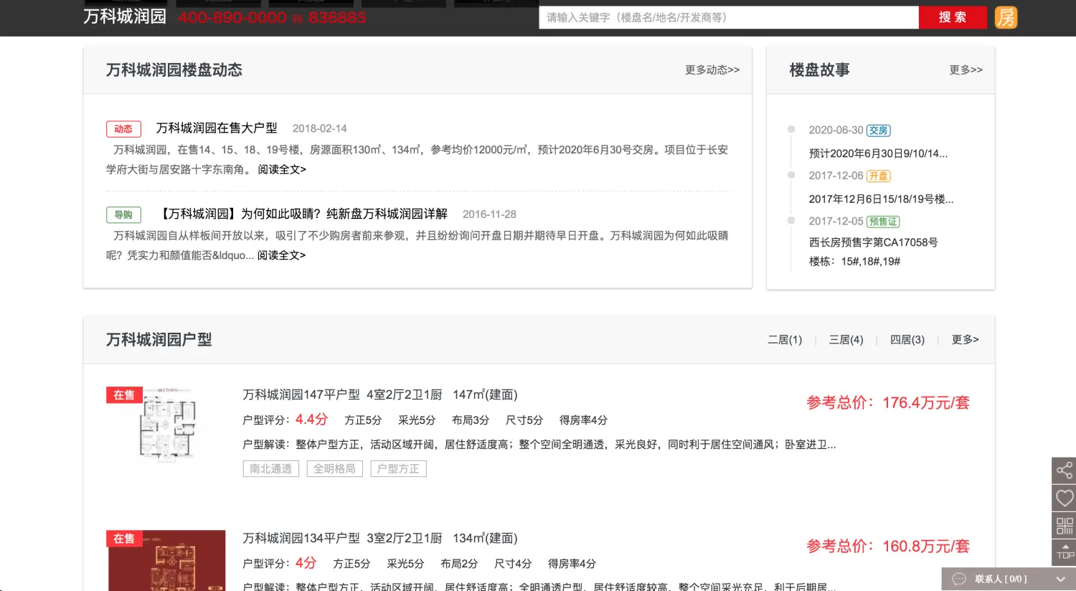The image size is (1076, 591).
Task: Click the 万科城润园户型 heading
Action: (159, 339)
